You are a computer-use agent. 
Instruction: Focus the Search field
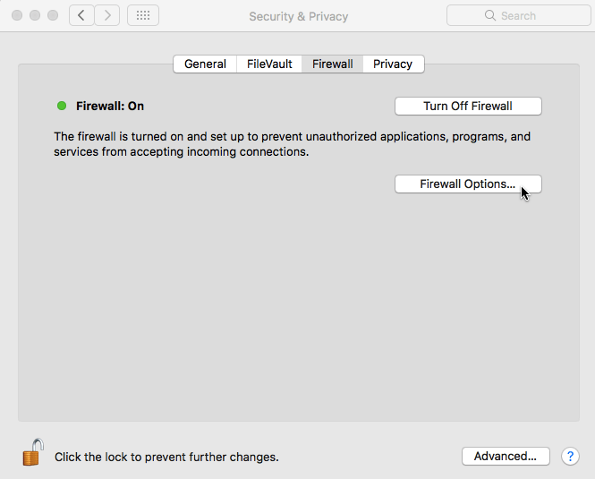(x=518, y=15)
